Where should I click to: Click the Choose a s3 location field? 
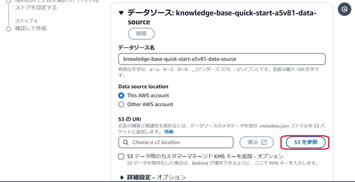(176, 142)
